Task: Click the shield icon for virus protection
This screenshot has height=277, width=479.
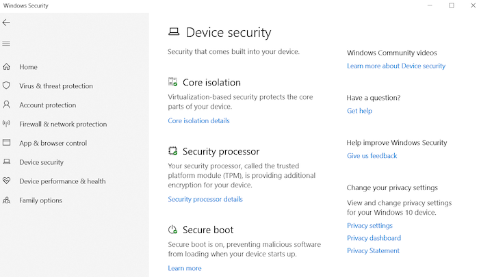Action: click(6, 85)
